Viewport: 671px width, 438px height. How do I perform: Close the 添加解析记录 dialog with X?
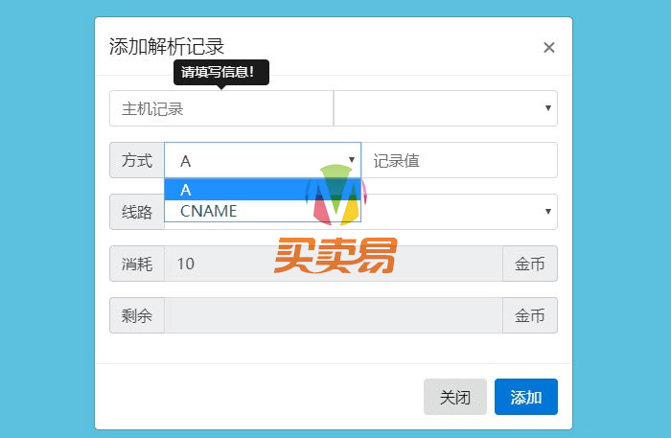[x=549, y=47]
